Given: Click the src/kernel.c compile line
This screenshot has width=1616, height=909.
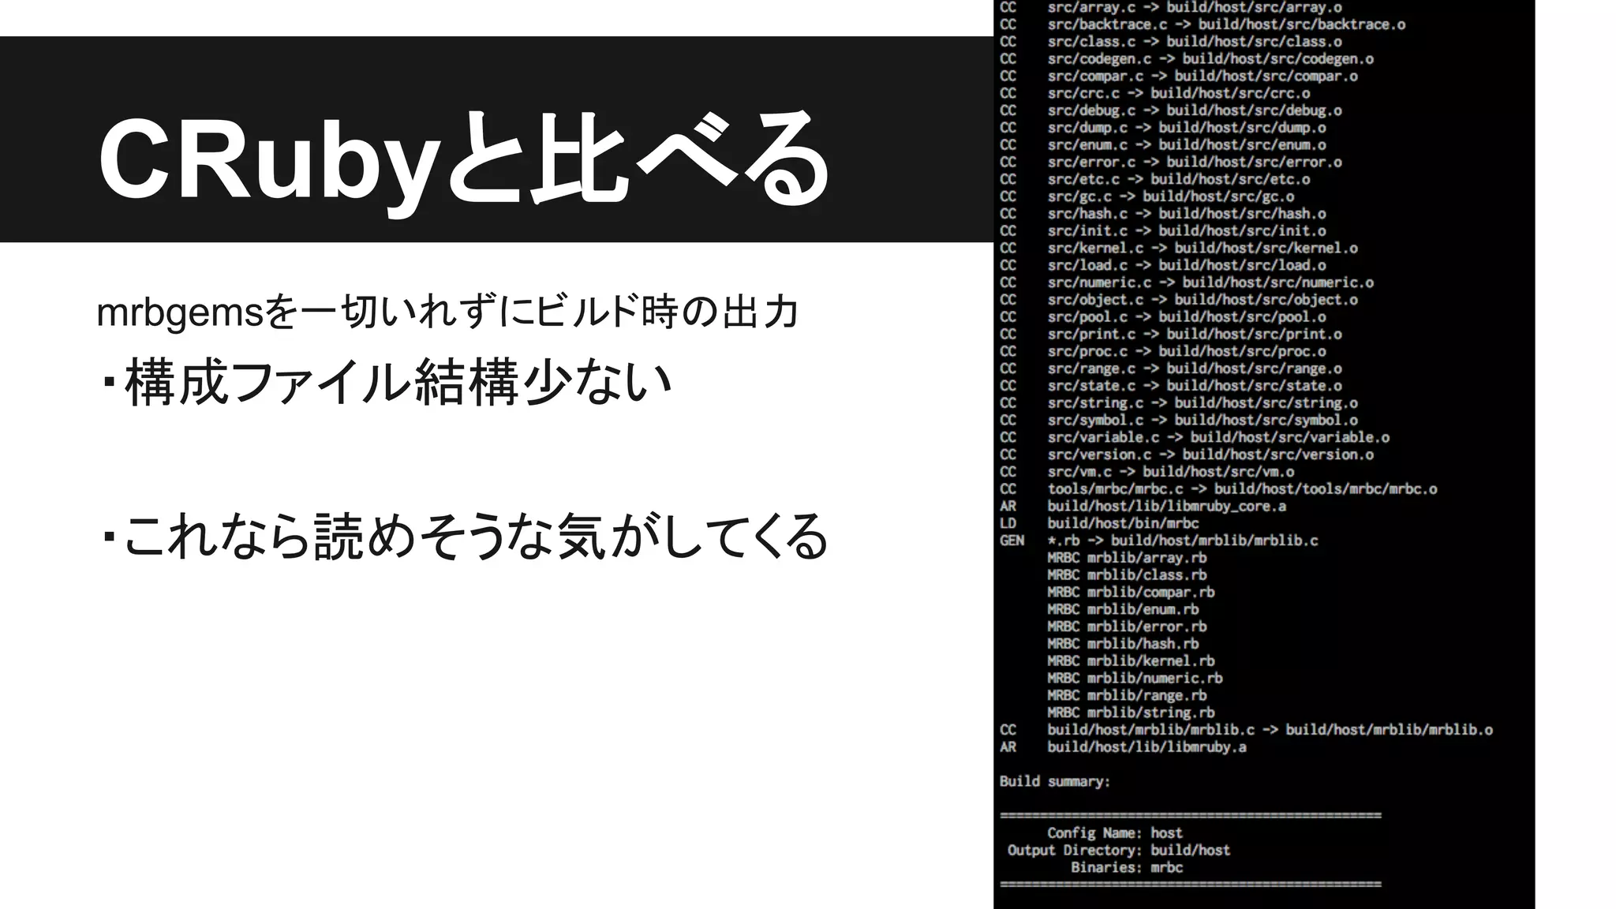Looking at the screenshot, I should pyautogui.click(x=1179, y=249).
